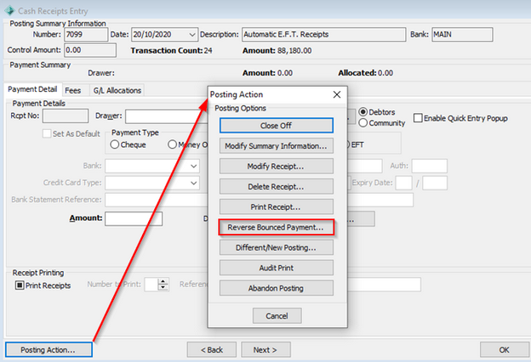
Task: Cancel the Posting Action dialog
Action: (x=277, y=316)
